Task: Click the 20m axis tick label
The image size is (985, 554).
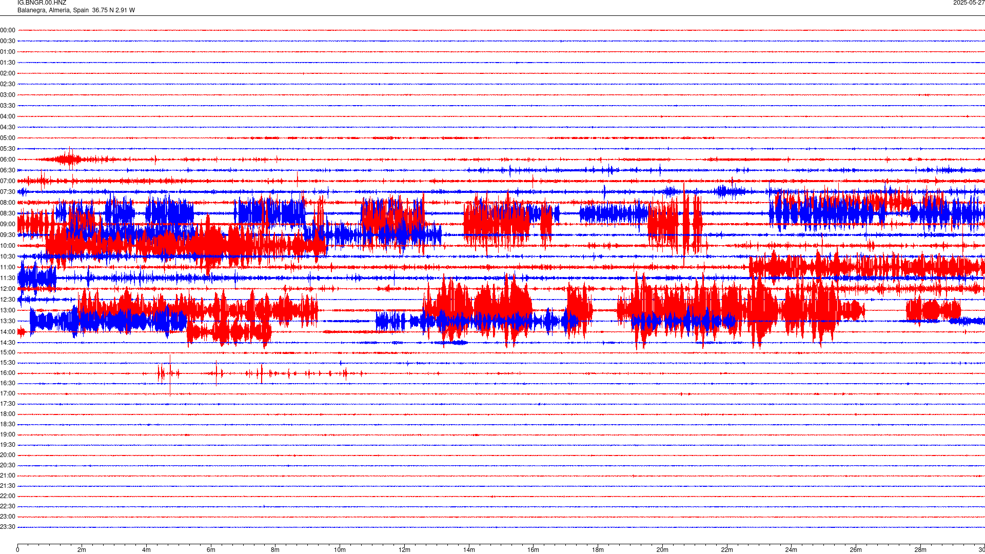Action: [x=662, y=550]
